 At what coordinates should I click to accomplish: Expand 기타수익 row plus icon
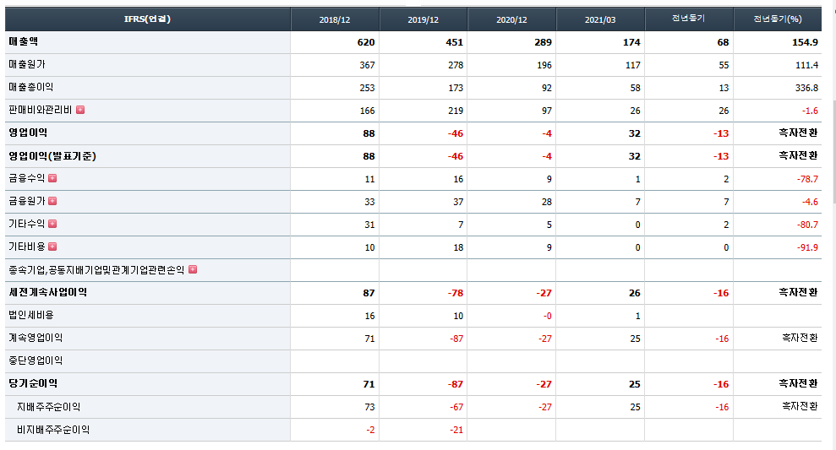(52, 225)
